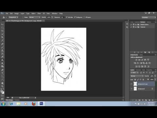Open the Timeline tab at bottom

[x=17, y=100]
